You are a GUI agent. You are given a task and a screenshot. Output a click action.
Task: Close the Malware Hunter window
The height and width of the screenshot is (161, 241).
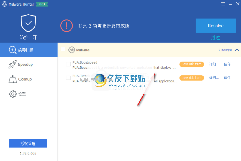tap(238, 4)
